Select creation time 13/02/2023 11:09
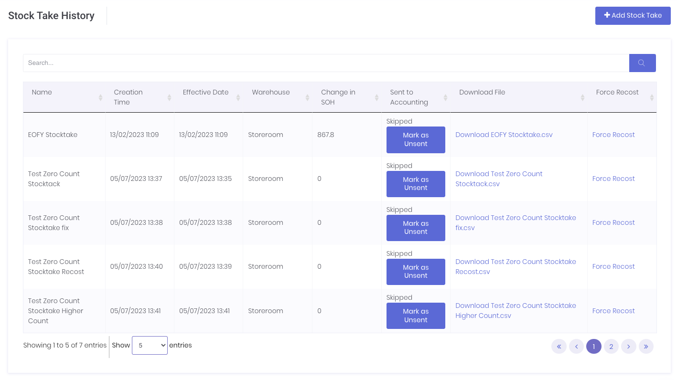677x380 pixels. [134, 135]
